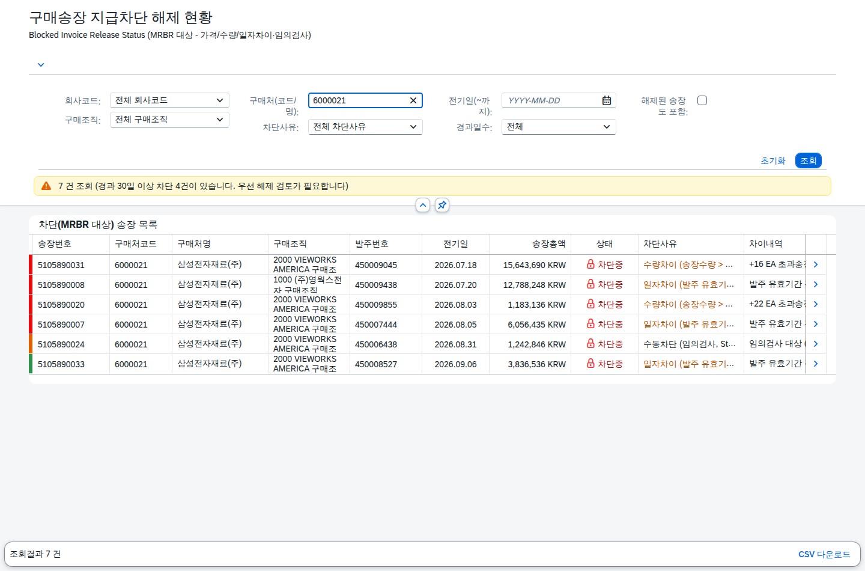Click PO number 450009855

pos(376,305)
